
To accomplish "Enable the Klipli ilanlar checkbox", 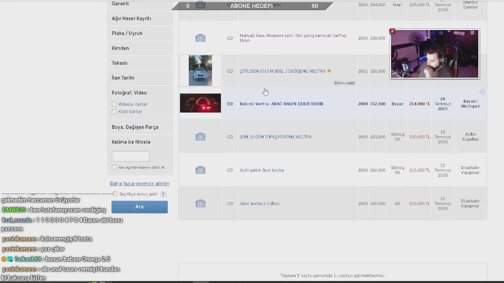I will tap(114, 112).
